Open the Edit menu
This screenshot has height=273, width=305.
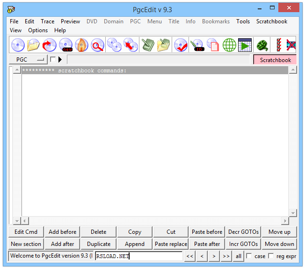[x=29, y=21]
